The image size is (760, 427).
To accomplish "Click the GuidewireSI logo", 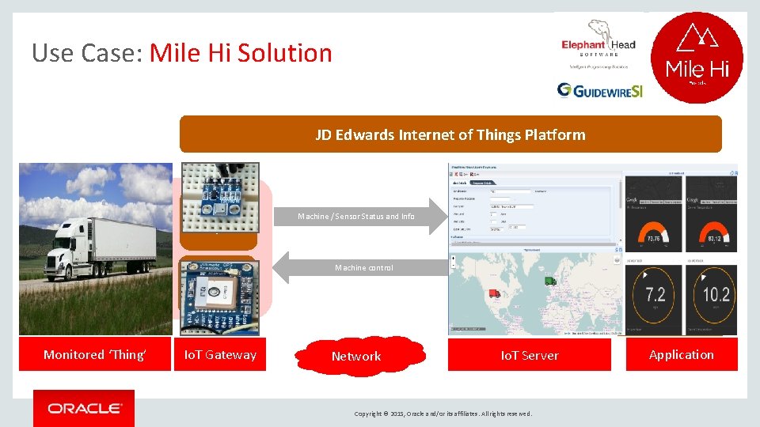I will click(x=599, y=90).
